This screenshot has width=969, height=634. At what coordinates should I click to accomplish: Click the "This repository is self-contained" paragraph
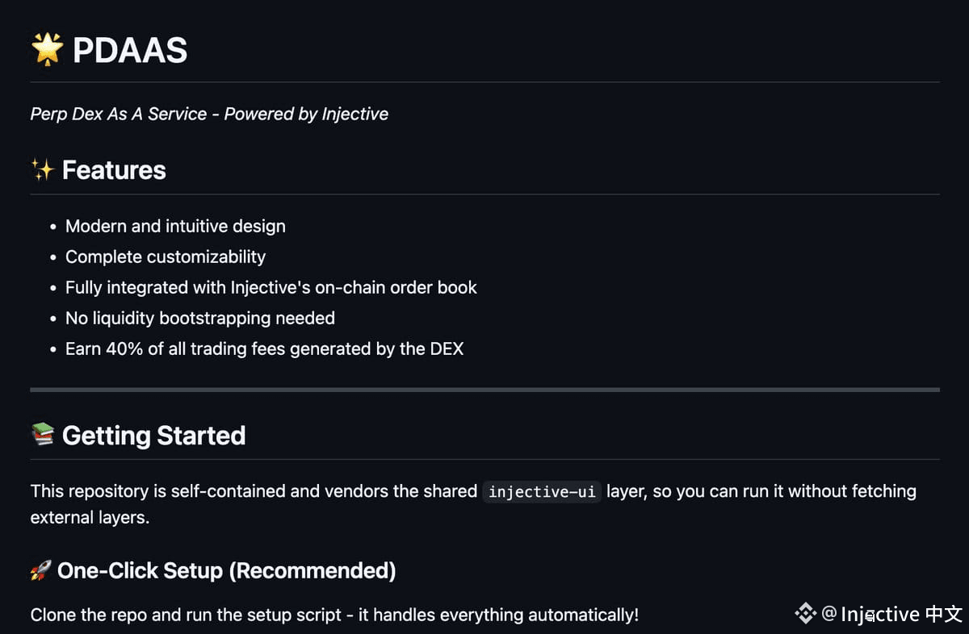coord(254,491)
